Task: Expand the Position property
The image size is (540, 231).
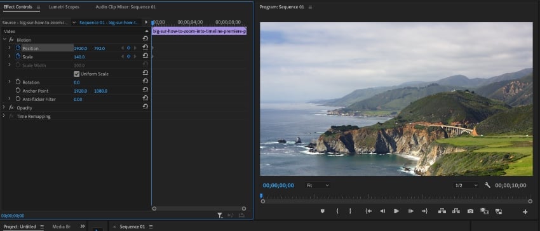Action: [10, 48]
